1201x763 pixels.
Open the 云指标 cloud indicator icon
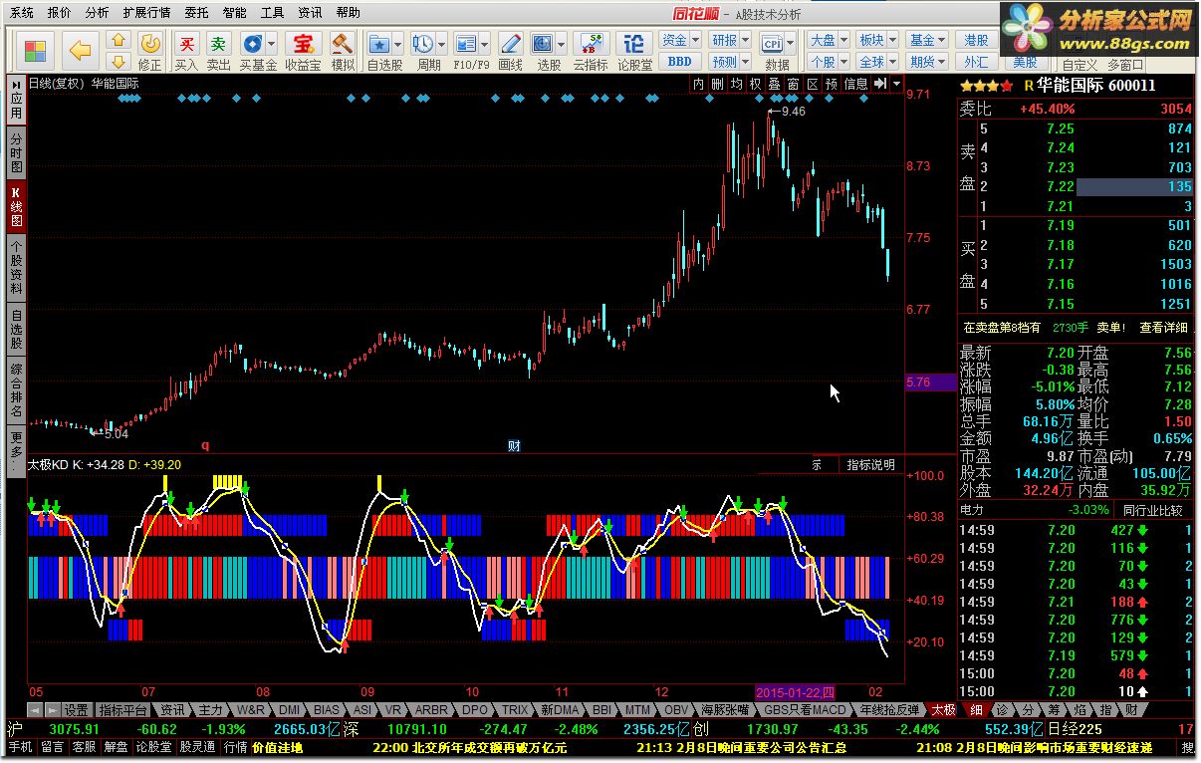click(591, 51)
